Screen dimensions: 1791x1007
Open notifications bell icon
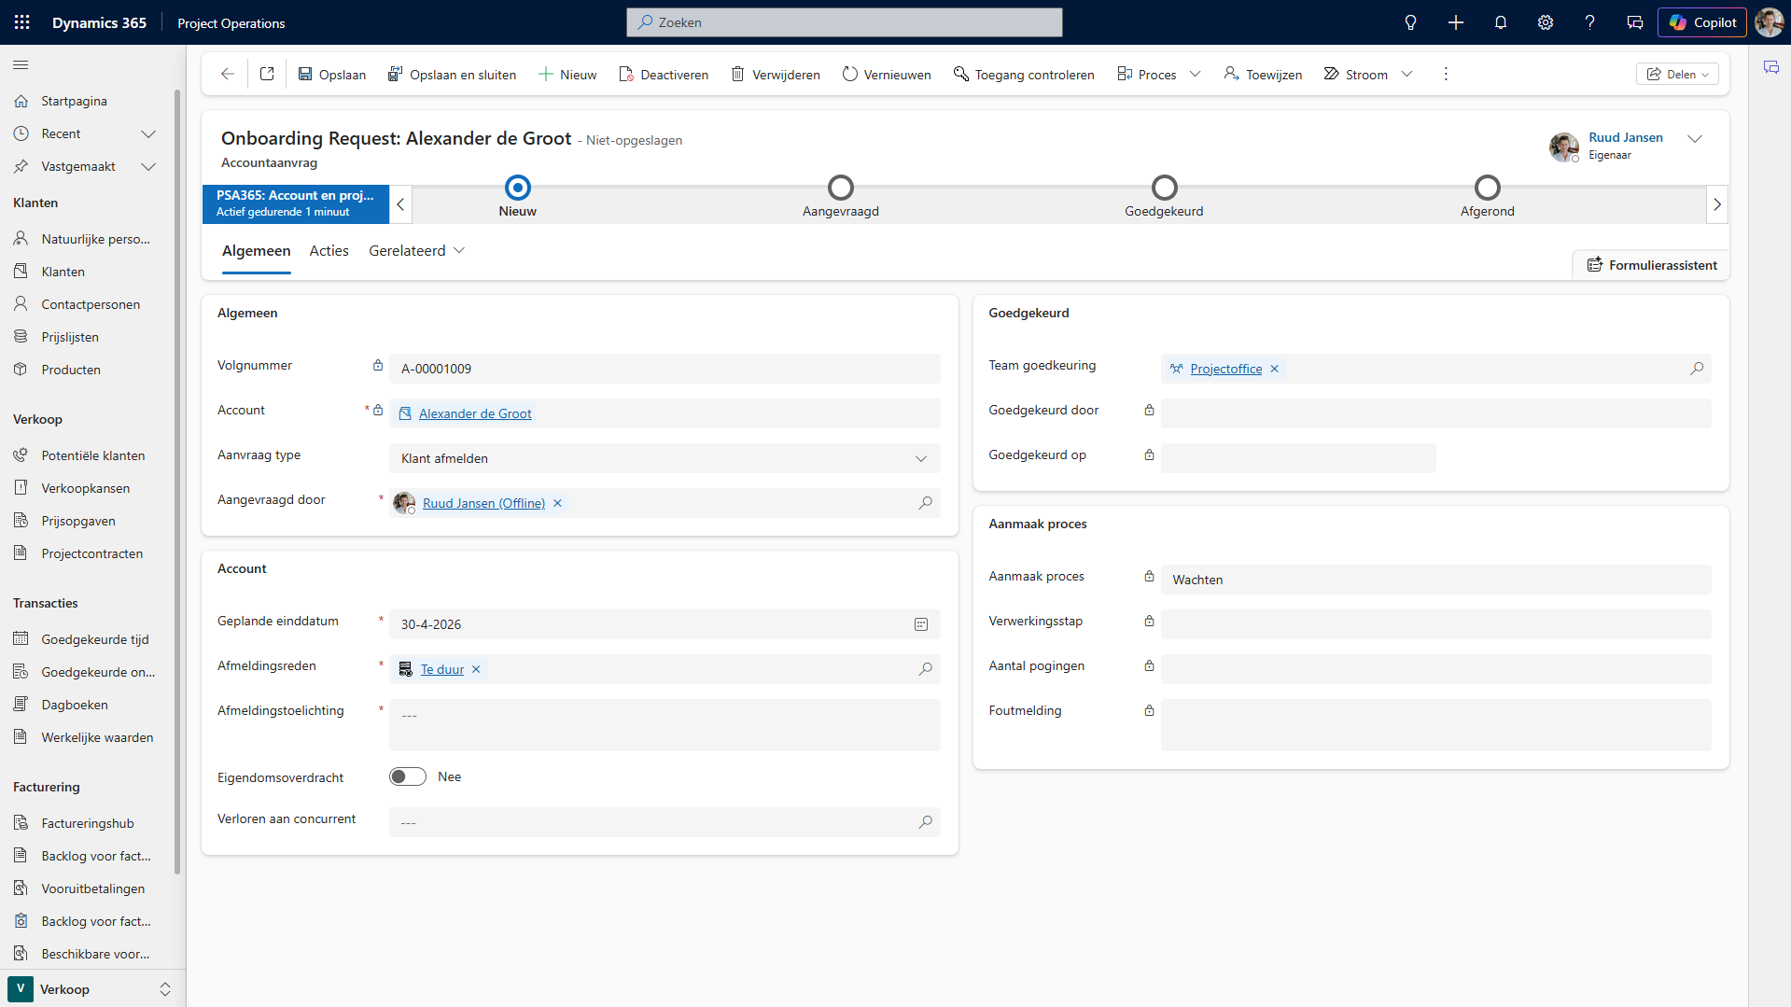[x=1501, y=22]
